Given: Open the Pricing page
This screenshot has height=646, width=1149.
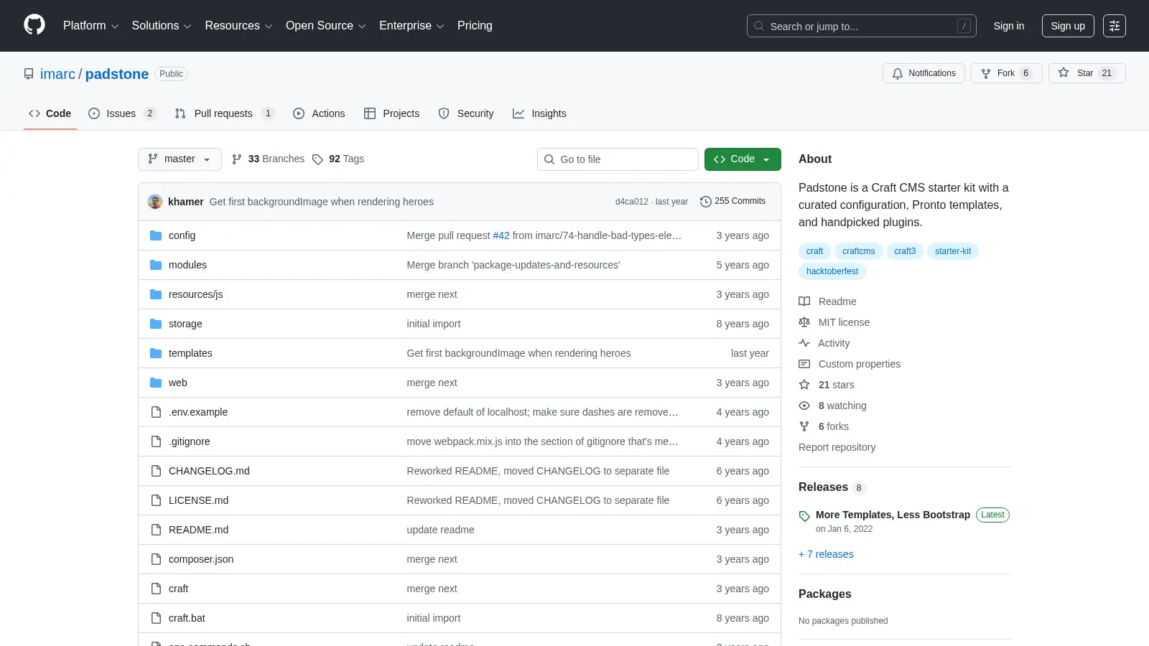Looking at the screenshot, I should 475,26.
